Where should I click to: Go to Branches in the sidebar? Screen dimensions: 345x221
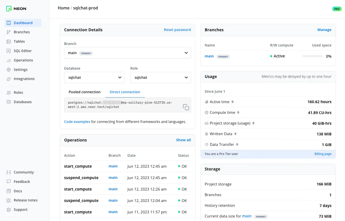22,32
